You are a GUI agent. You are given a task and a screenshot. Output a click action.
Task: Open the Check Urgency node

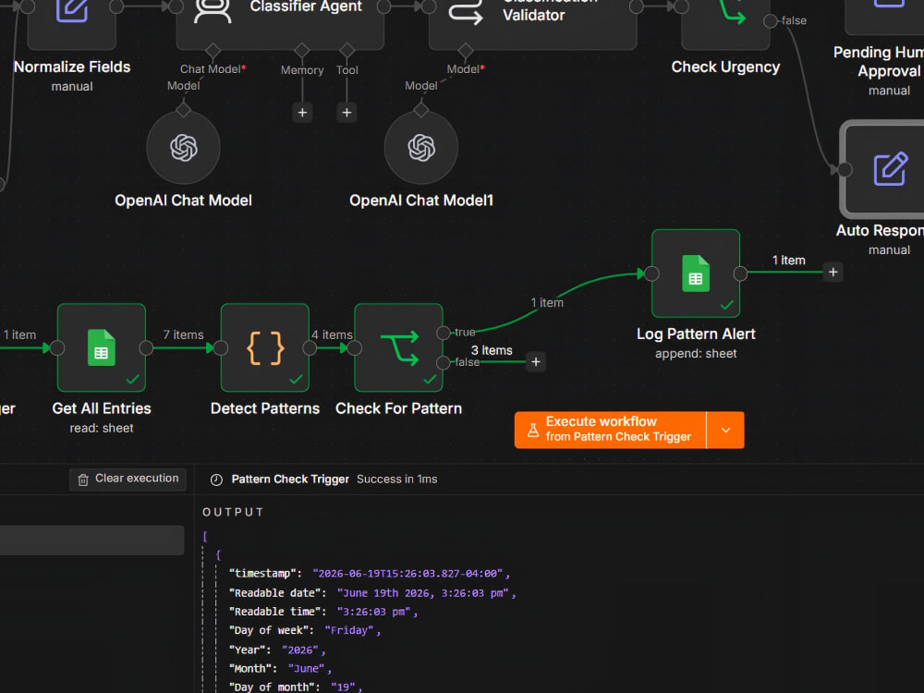725,18
